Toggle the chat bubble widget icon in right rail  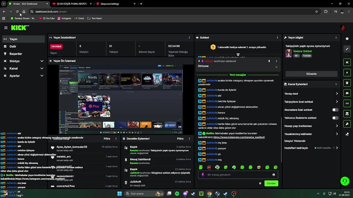pyautogui.click(x=347, y=93)
